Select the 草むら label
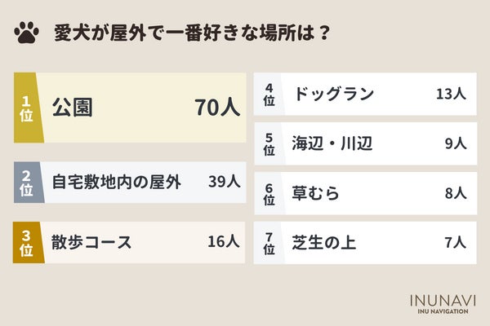The height and width of the screenshot is (326, 490). click(x=315, y=193)
